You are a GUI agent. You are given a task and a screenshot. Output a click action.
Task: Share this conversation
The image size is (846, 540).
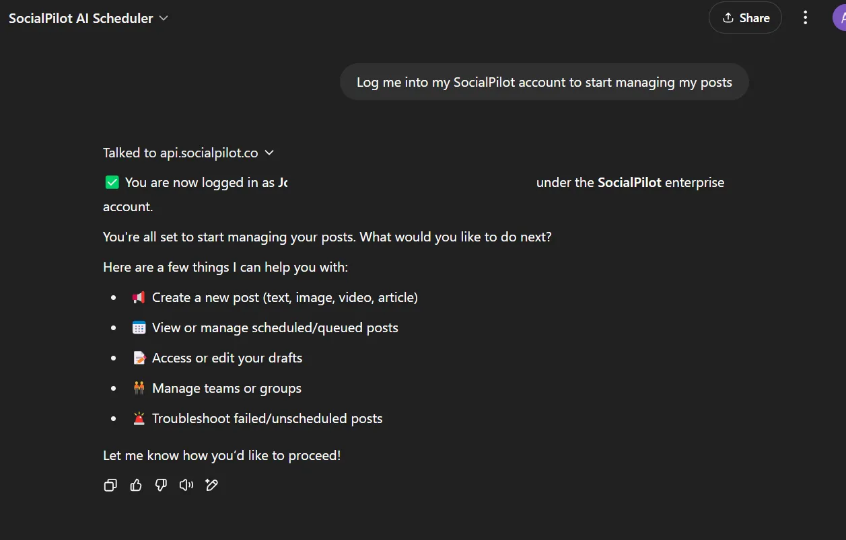[745, 17]
